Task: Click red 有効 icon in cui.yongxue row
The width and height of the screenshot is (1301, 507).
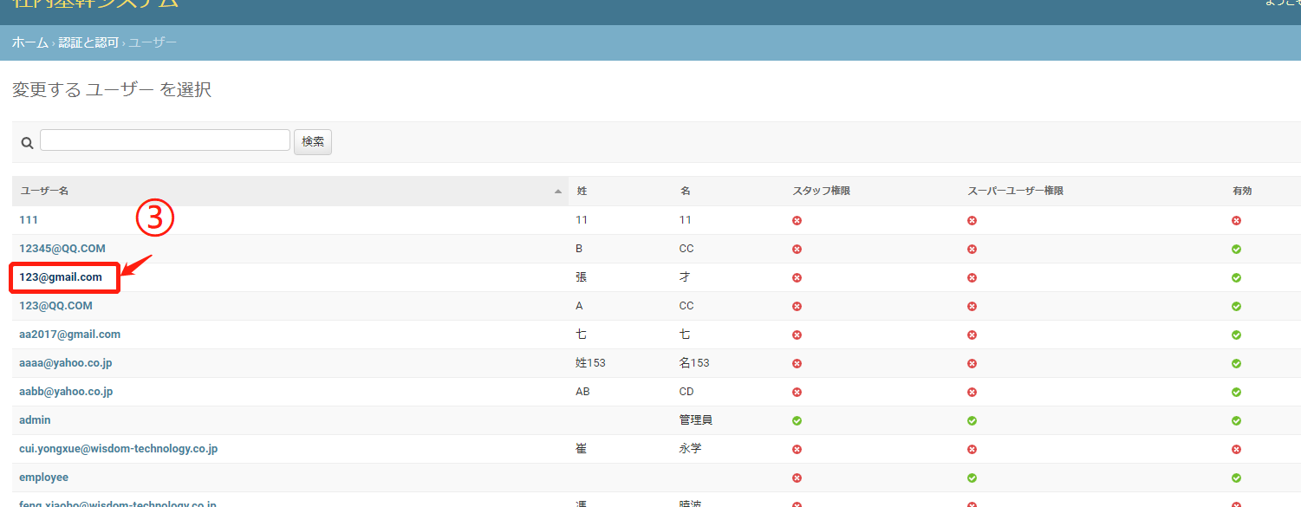Action: pos(1236,449)
